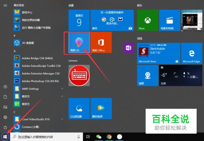Open Pictures from the Start sidebar
The height and width of the screenshot is (141, 204).
pyautogui.click(x=5, y=107)
